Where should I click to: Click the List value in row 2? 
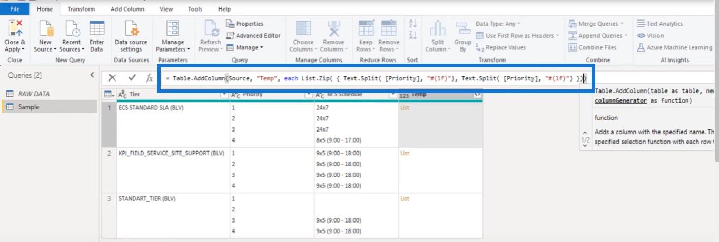[405, 153]
